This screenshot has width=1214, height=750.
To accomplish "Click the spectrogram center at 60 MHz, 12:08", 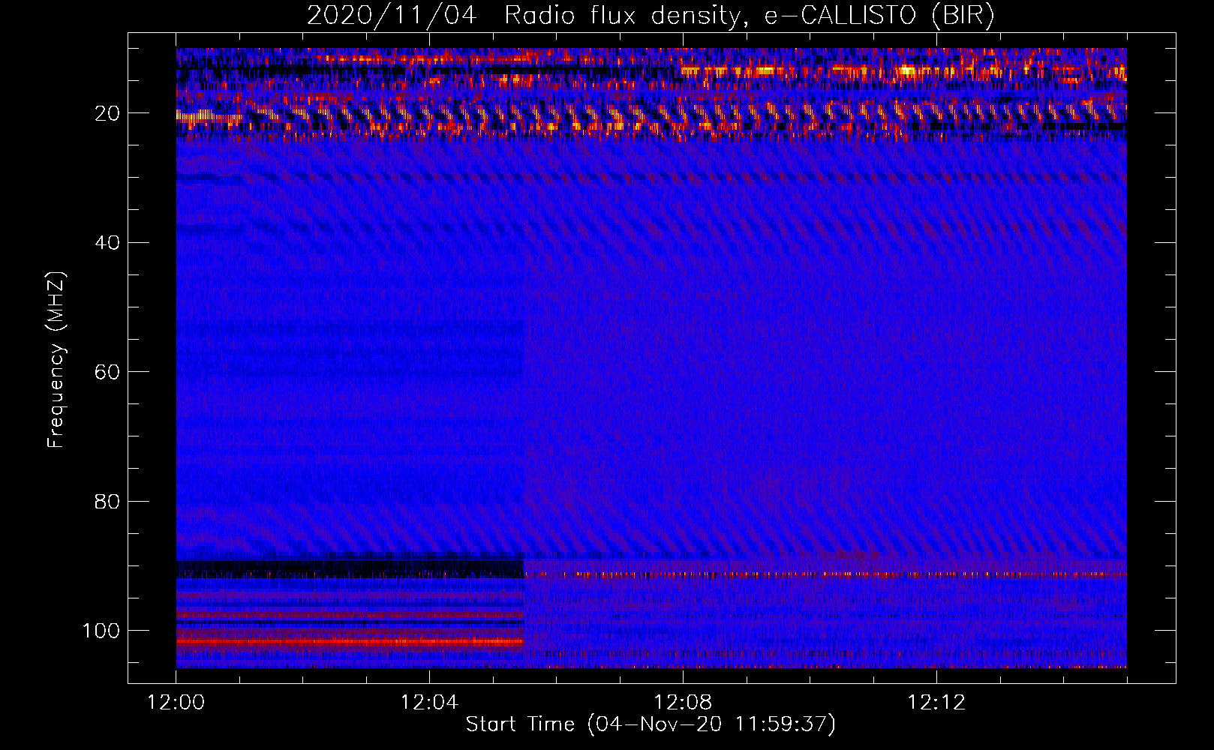I will tap(683, 372).
